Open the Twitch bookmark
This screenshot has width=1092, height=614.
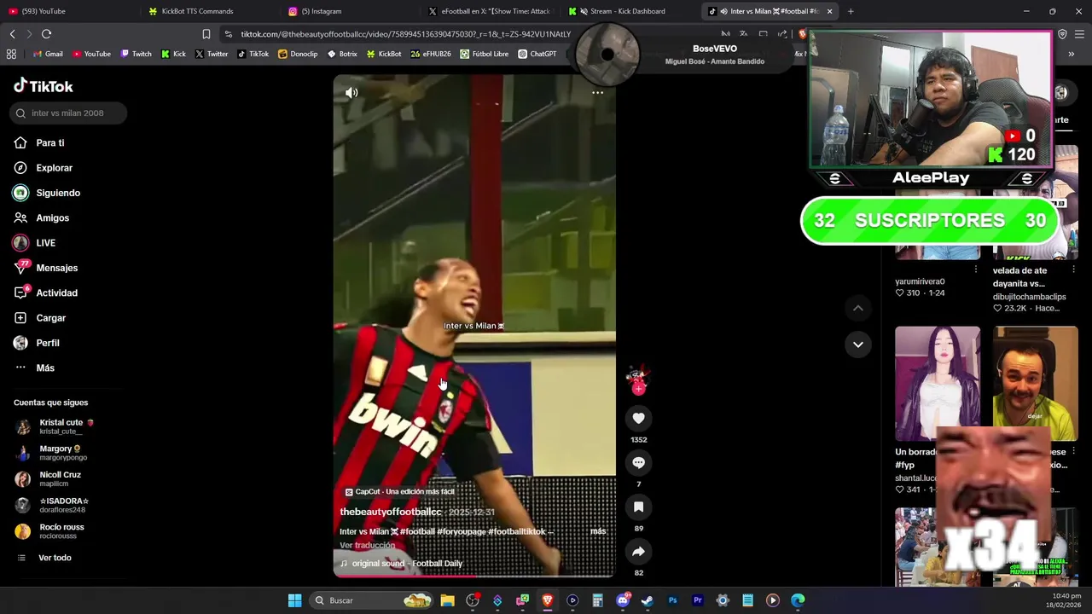[136, 54]
